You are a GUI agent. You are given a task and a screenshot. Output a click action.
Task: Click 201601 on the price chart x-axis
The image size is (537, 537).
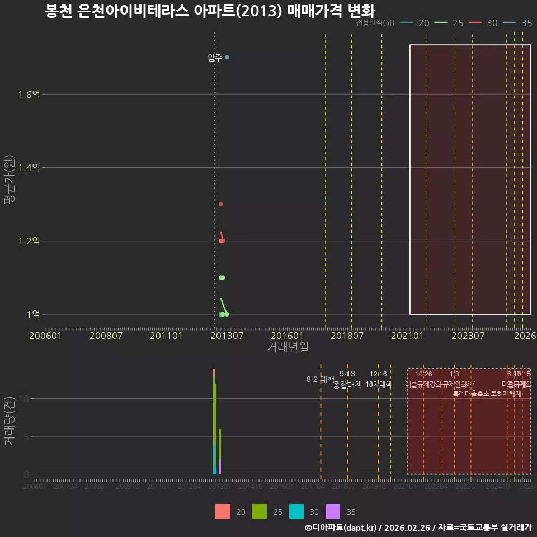(287, 336)
